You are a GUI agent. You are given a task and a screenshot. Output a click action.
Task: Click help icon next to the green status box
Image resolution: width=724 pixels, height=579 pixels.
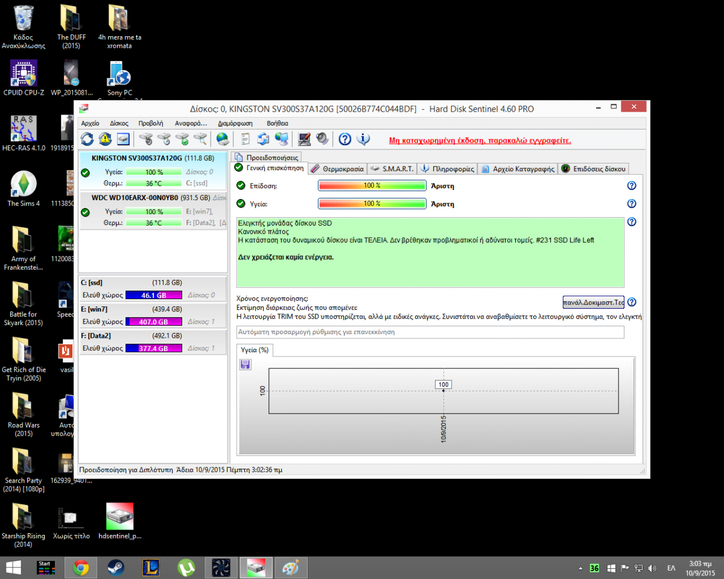pos(632,222)
